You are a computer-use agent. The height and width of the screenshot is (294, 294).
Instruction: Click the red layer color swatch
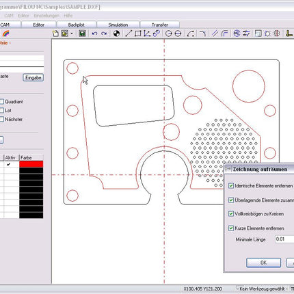(x=31, y=164)
